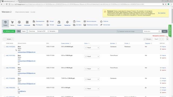This screenshot has width=173, height=97.
Task: Sort by Доставка column header
Action: click(113, 43)
